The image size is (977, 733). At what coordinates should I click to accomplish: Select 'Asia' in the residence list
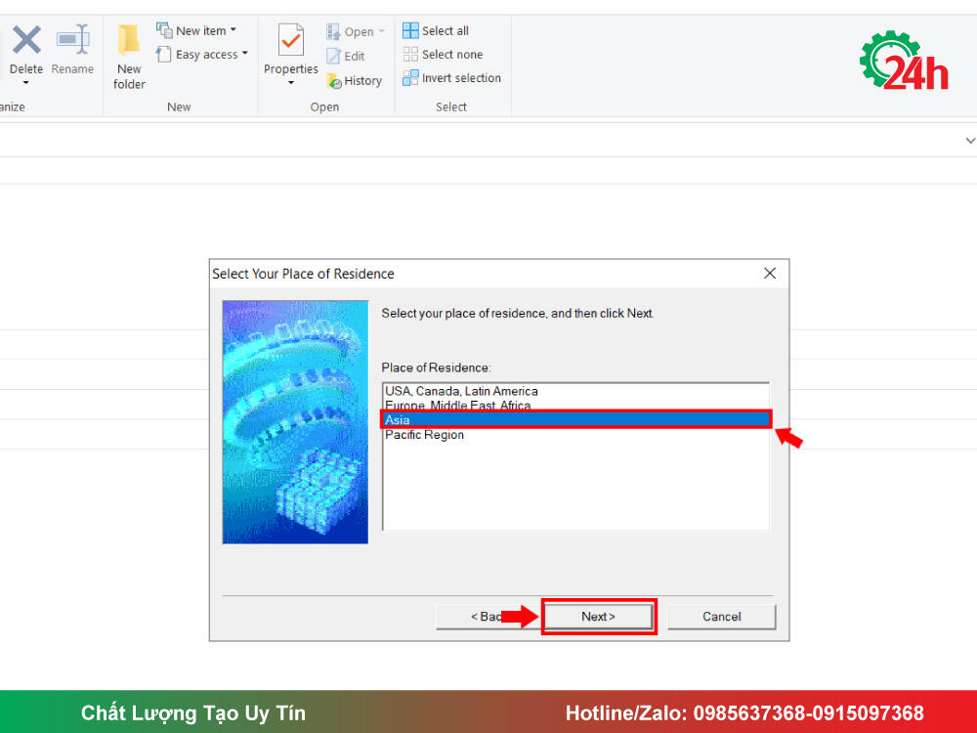pos(575,419)
